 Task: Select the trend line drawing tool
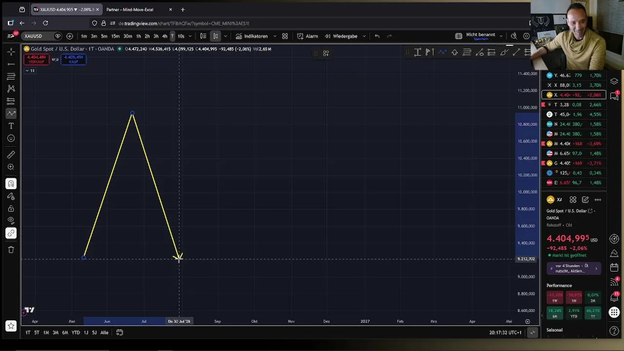coord(11,64)
